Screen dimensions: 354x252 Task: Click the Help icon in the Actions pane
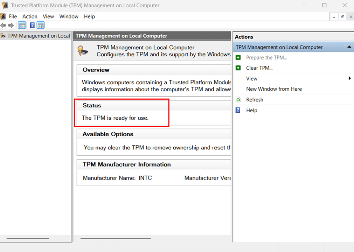pos(238,110)
